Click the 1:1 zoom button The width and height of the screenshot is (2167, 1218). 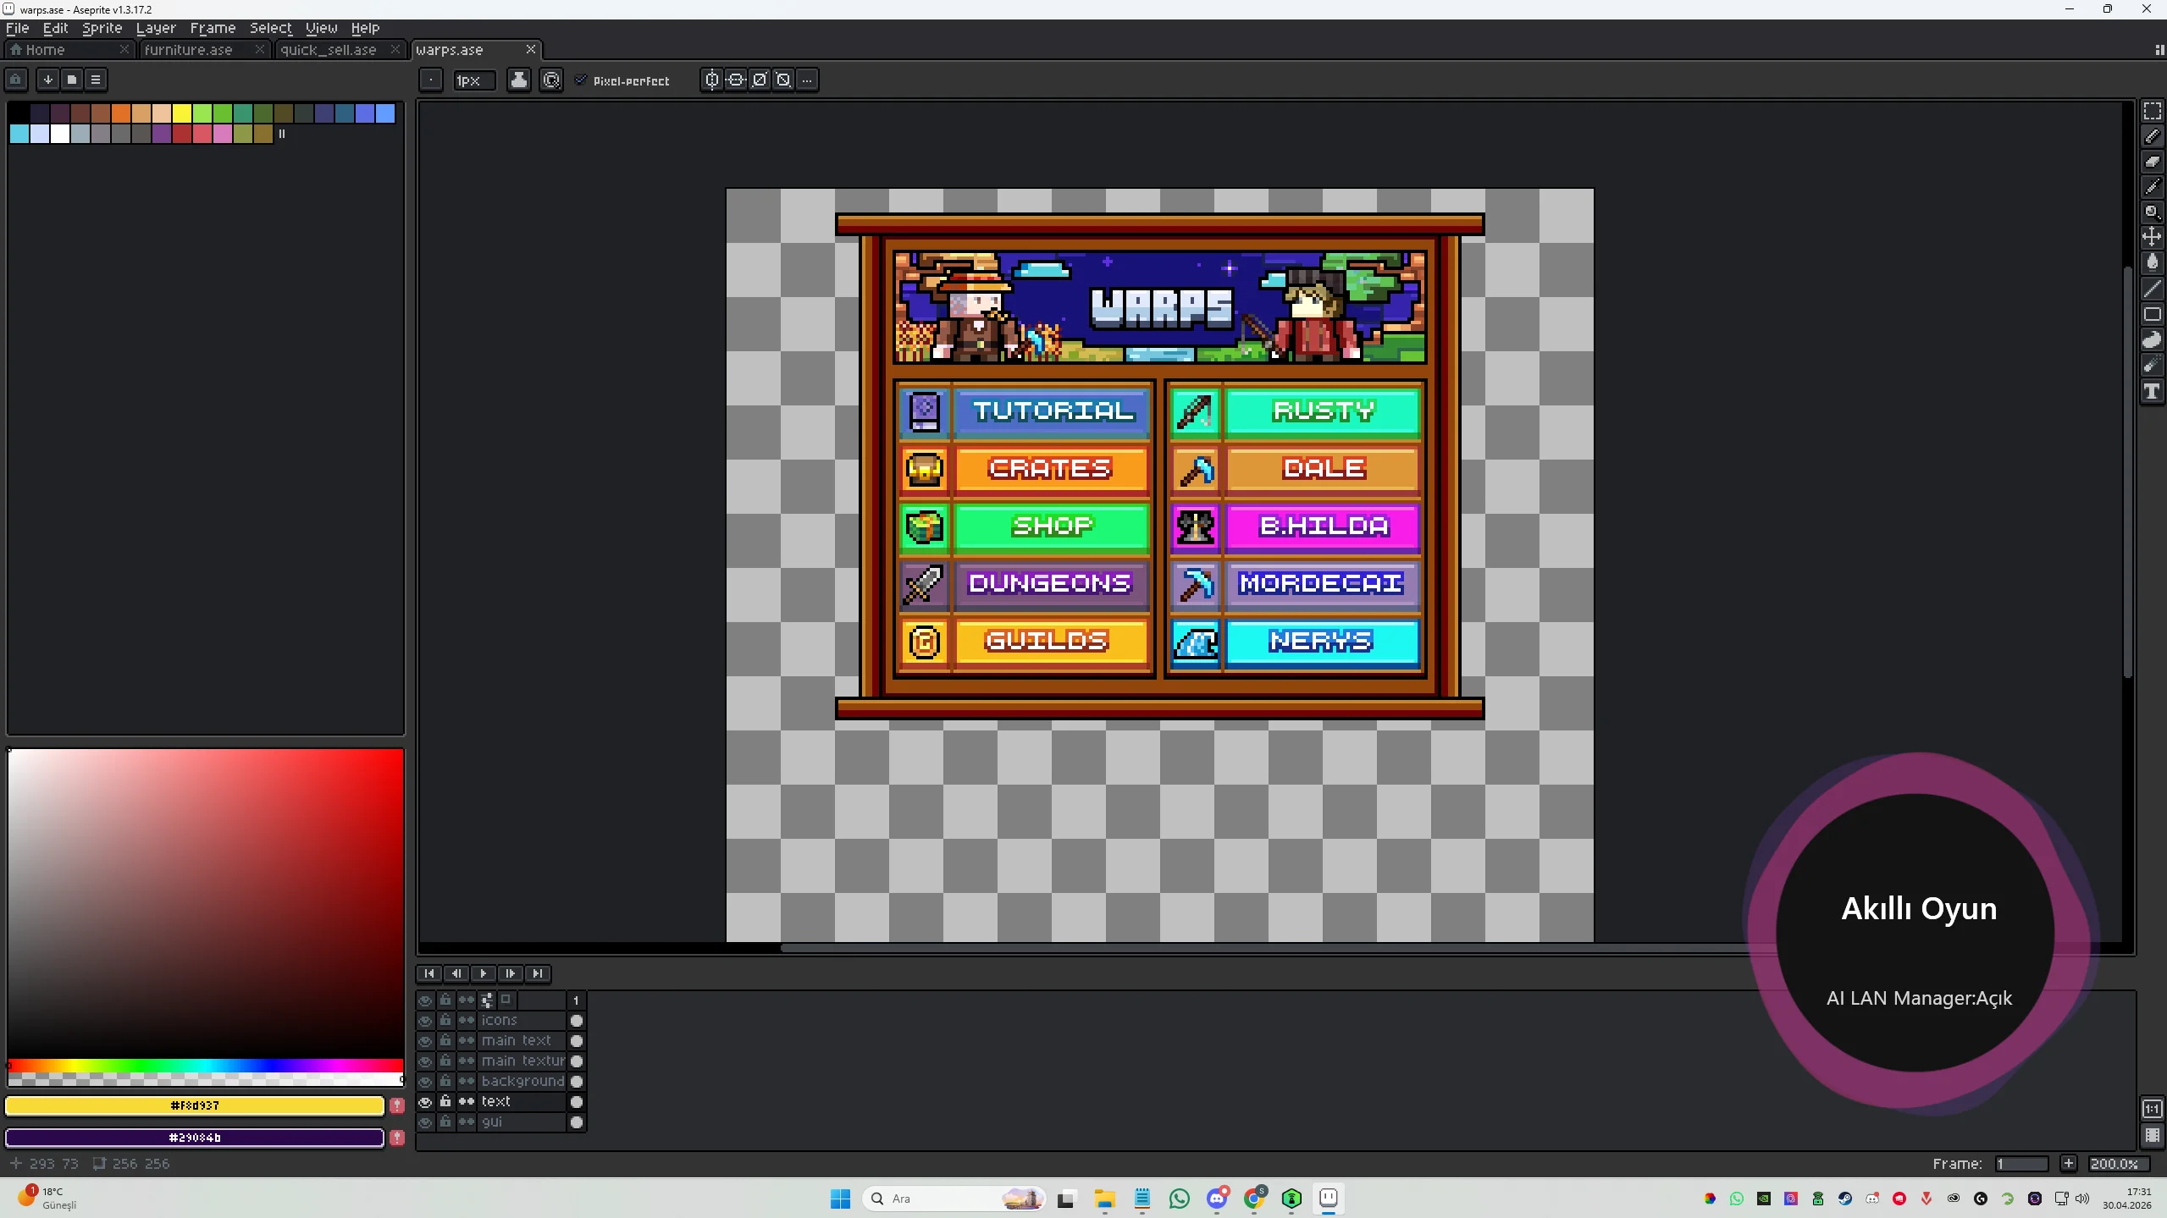tap(2152, 1109)
